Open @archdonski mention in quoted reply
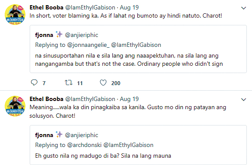Viewport: 252px width, 165px height. pyautogui.click(x=84, y=145)
